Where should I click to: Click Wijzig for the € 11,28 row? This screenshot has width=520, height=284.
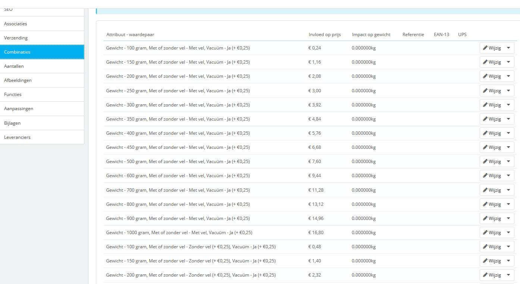pyautogui.click(x=492, y=190)
